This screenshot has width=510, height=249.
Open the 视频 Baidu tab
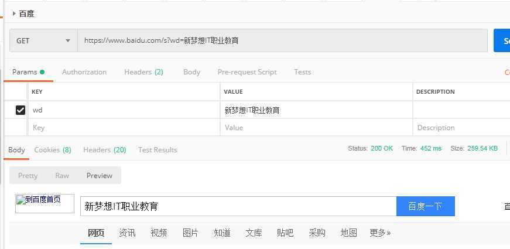tap(159, 233)
